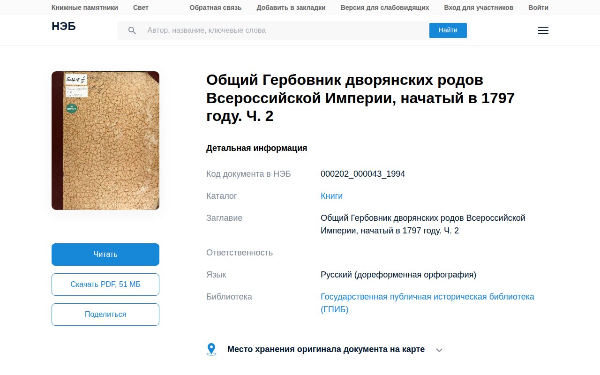Viewport: 600px width, 375px height.
Task: Click the Каталог field label
Action: point(222,196)
